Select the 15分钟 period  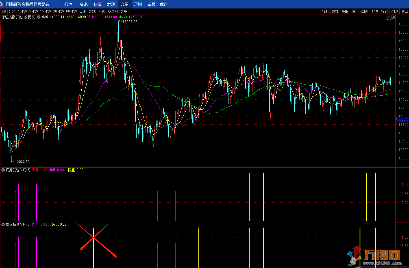45,12
